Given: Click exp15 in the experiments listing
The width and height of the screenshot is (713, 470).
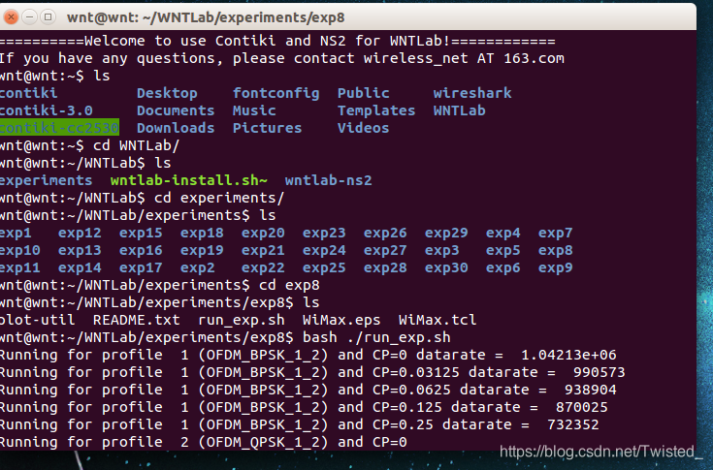Looking at the screenshot, I should pyautogui.click(x=141, y=234).
